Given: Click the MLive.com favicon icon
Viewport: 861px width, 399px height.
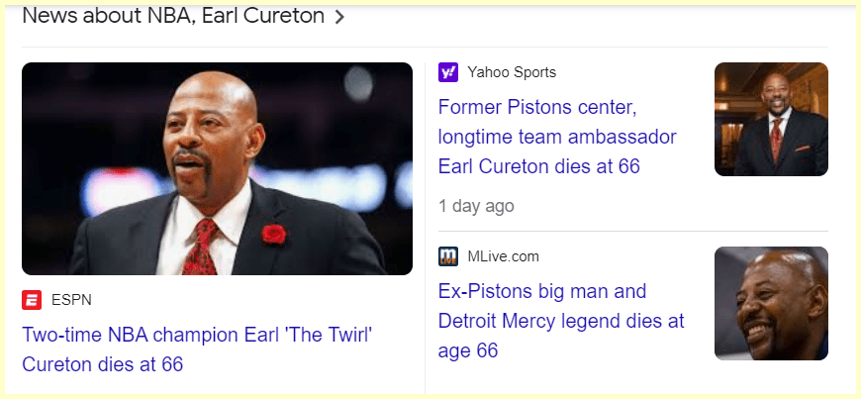Looking at the screenshot, I should [448, 256].
